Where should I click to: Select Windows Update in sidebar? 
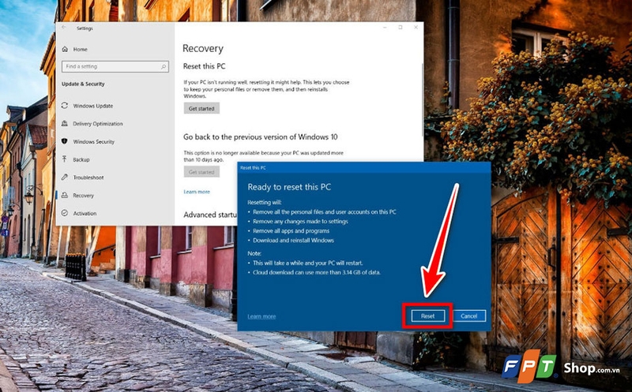click(x=92, y=106)
